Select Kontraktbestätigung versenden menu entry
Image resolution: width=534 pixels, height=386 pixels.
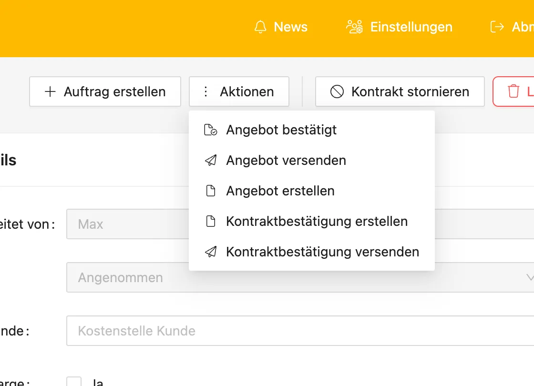tap(312, 252)
